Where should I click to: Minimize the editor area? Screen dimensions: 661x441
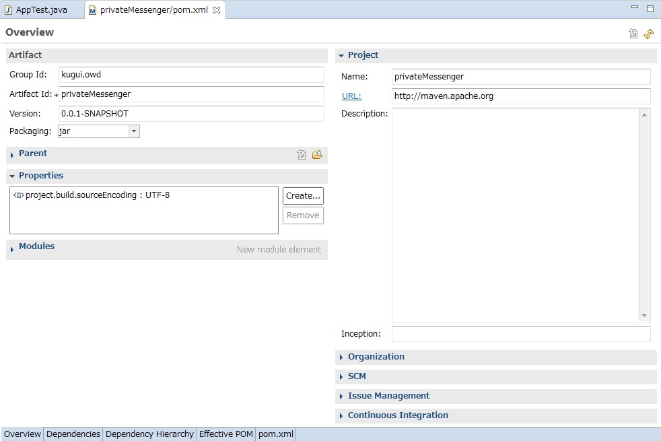[x=635, y=7]
